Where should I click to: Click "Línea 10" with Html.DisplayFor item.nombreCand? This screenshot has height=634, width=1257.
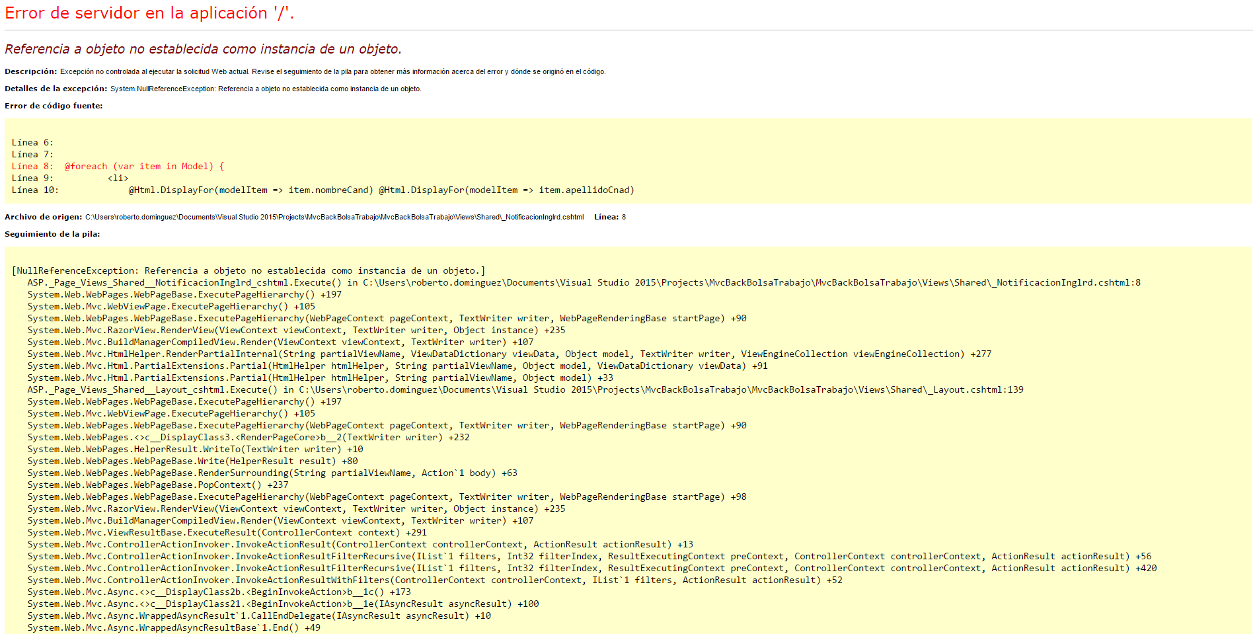tap(323, 190)
